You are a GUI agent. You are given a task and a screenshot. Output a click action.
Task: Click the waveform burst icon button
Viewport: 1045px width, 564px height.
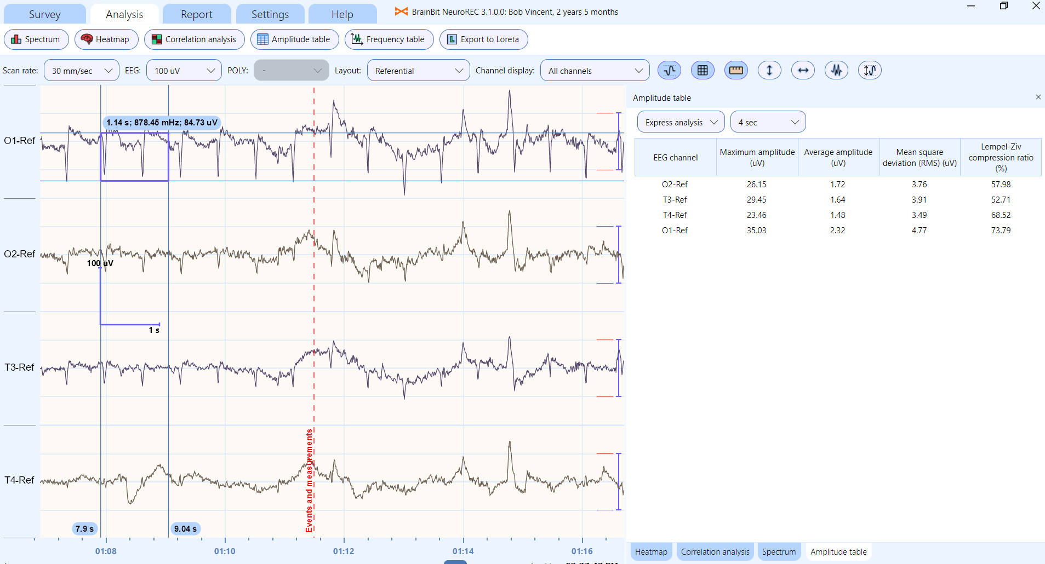click(836, 70)
